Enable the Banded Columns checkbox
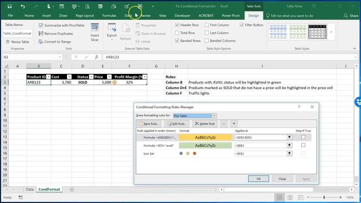Image resolution: width=361 pixels, height=203 pixels. (x=207, y=41)
